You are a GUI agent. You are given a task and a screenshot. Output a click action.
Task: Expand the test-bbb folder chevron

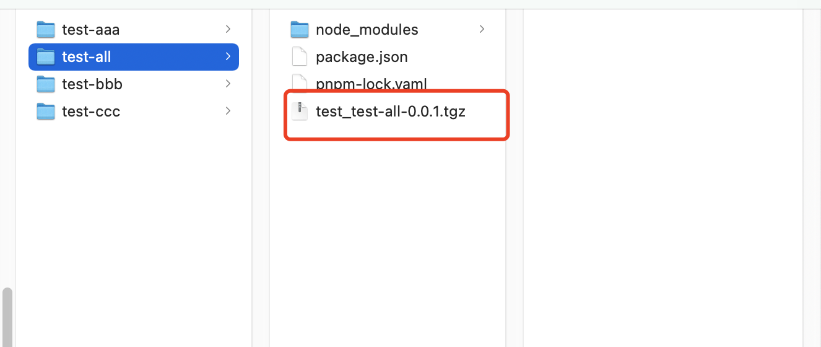pyautogui.click(x=228, y=84)
